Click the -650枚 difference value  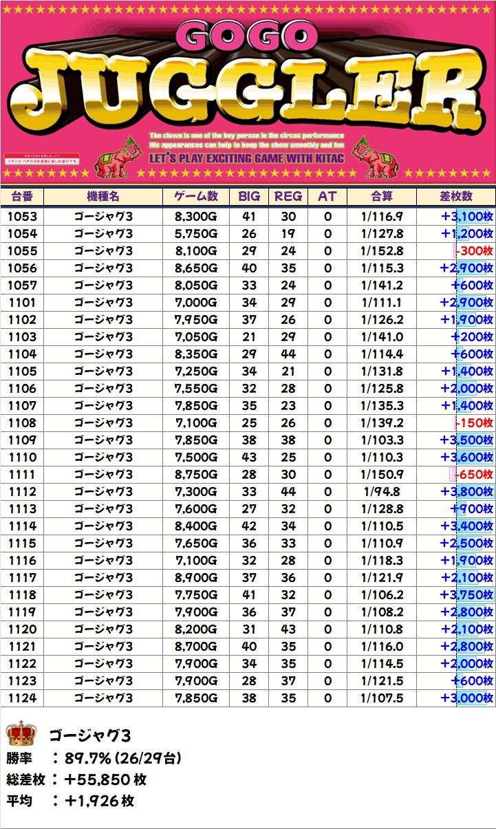pyautogui.click(x=473, y=475)
